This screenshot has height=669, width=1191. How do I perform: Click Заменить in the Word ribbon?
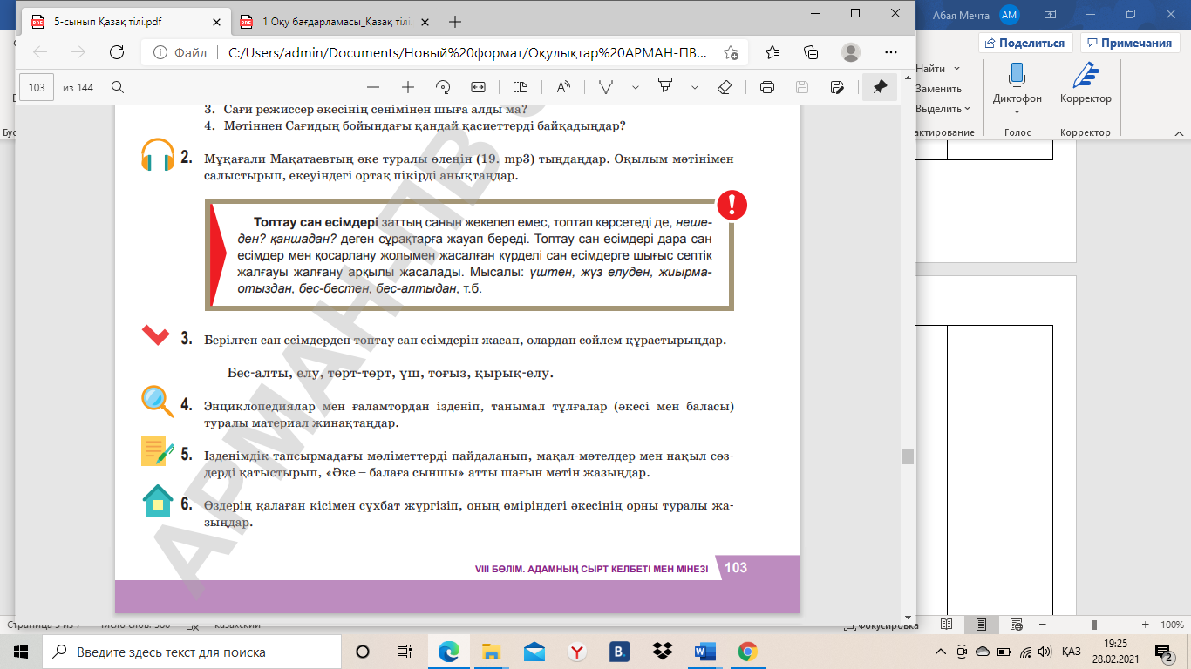click(x=938, y=89)
